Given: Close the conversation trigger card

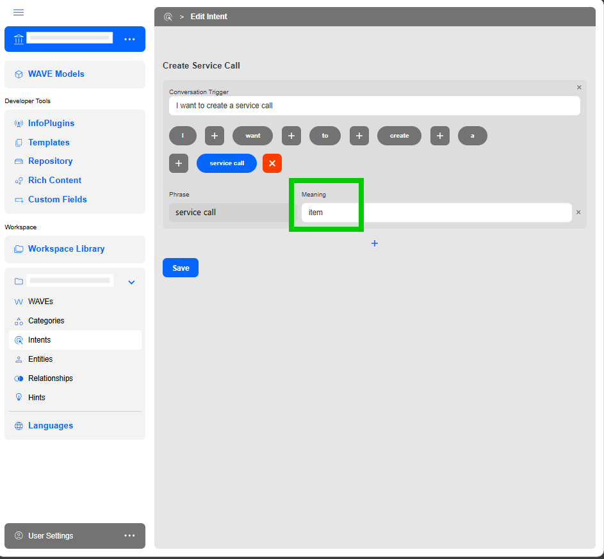Looking at the screenshot, I should coord(579,88).
